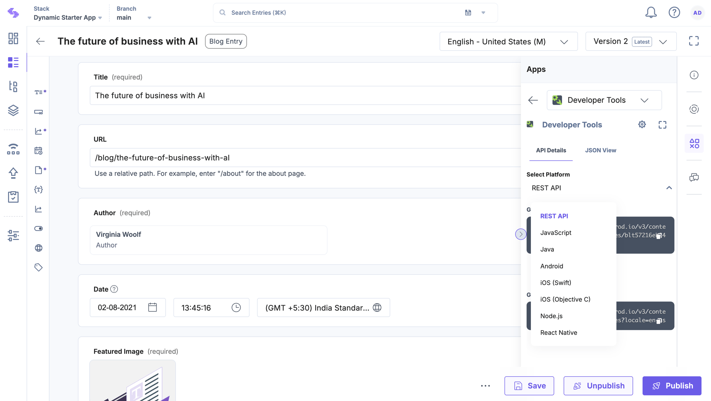Open the English - United States locale dropdown
711x401 pixels.
click(x=509, y=42)
